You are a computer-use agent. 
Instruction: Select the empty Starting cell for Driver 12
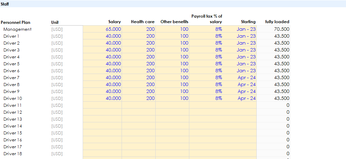pos(240,112)
